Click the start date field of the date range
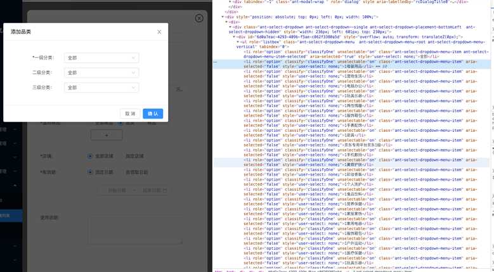Screen dimensions: 494x272 click(x=117, y=190)
